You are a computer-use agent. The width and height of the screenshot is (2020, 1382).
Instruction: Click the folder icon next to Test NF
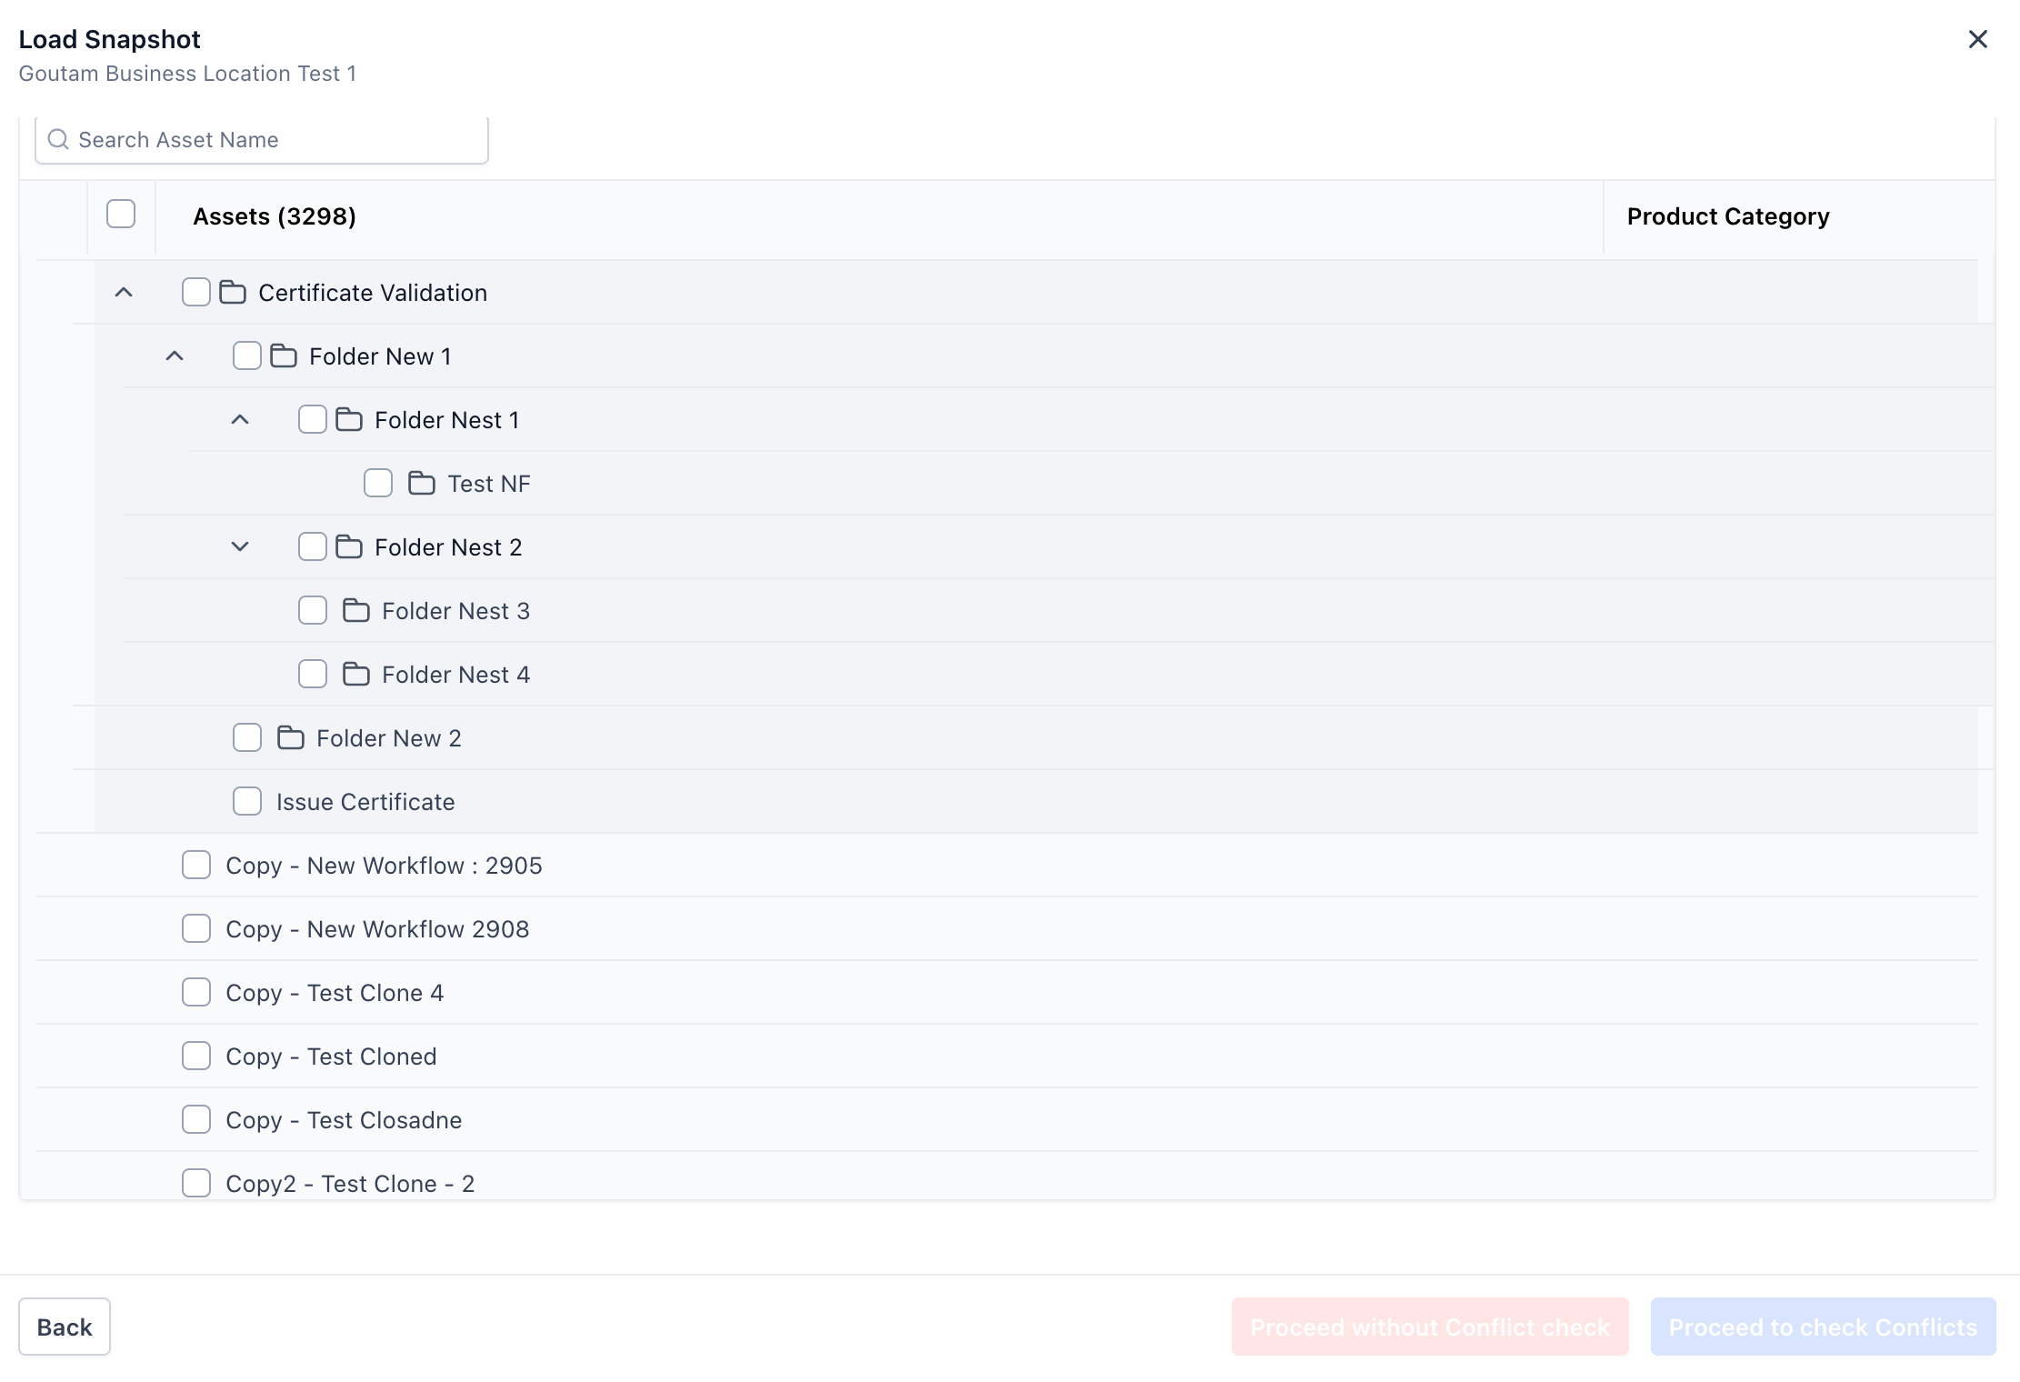pos(421,483)
